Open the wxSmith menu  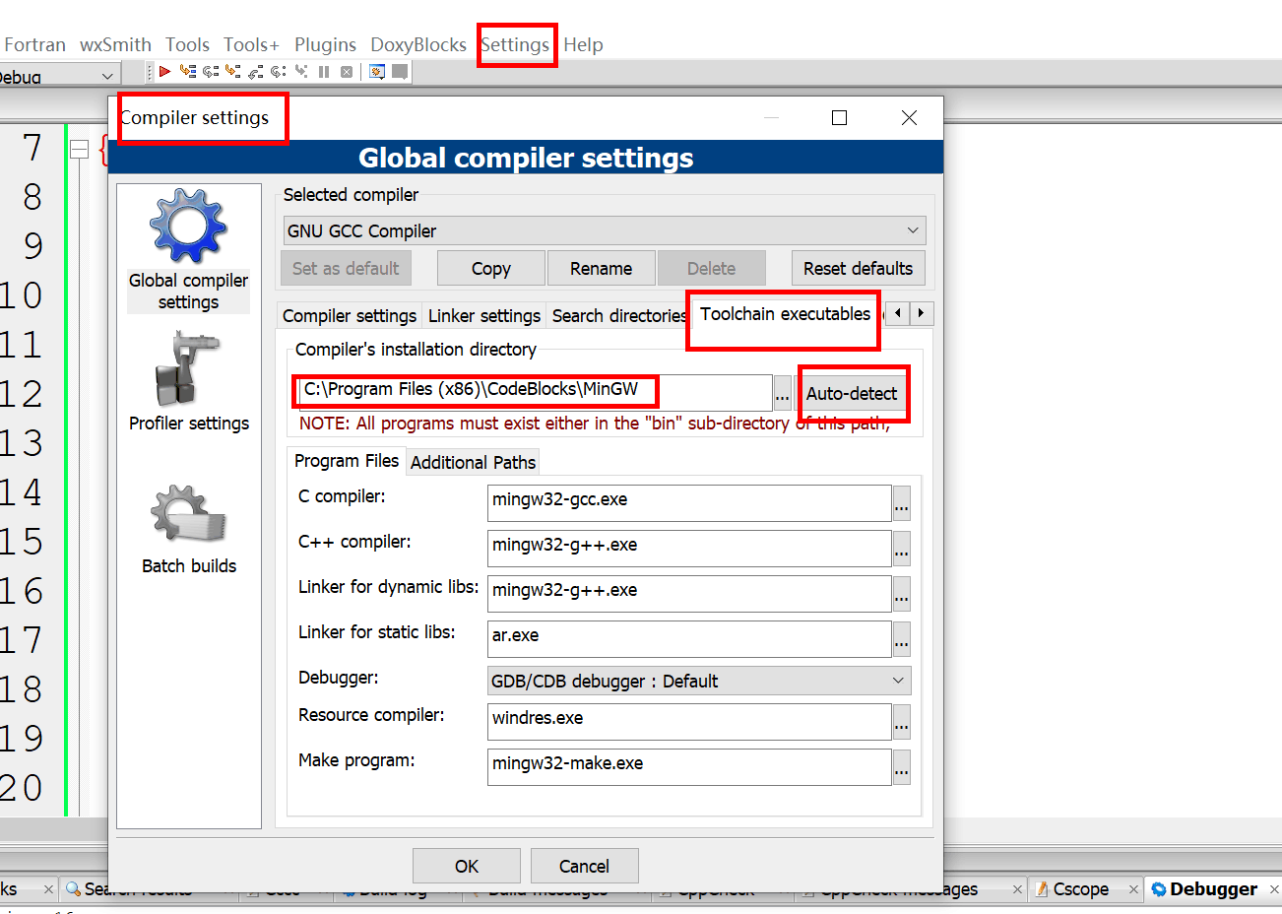click(115, 44)
